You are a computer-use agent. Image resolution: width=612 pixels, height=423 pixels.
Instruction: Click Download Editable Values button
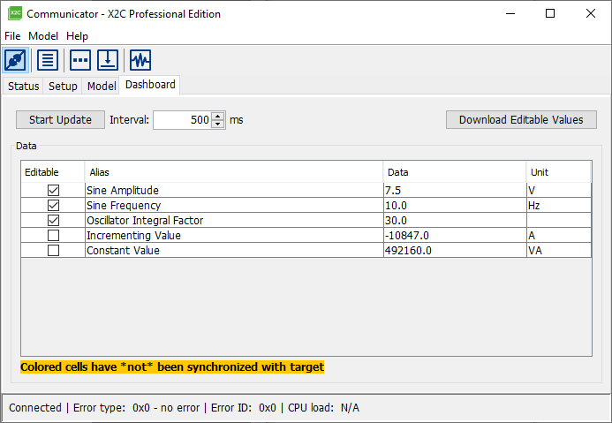click(x=521, y=120)
